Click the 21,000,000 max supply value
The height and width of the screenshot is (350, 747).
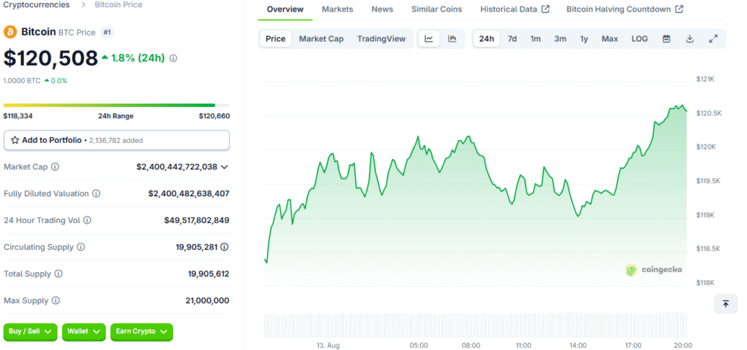[207, 300]
